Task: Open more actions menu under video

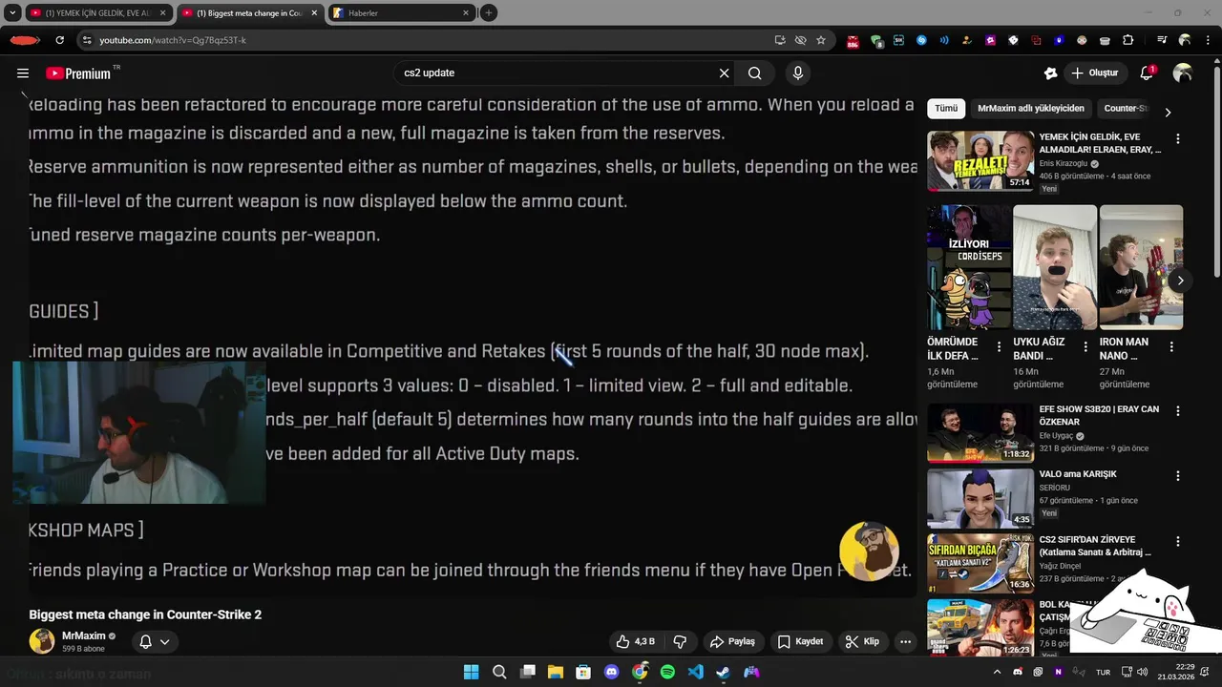Action: [905, 642]
